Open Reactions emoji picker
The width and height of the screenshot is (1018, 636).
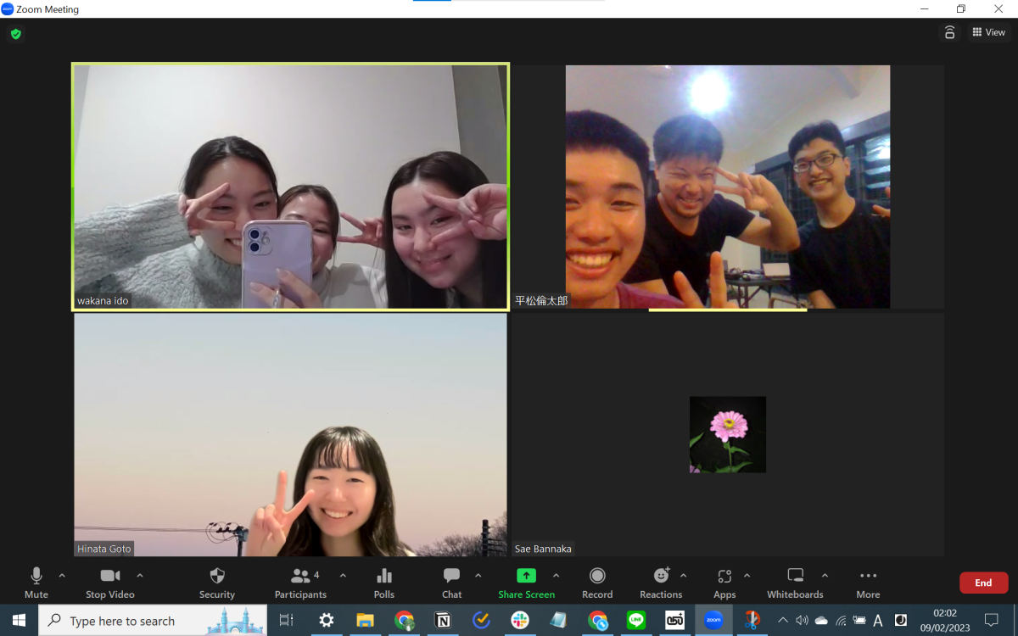pyautogui.click(x=661, y=582)
